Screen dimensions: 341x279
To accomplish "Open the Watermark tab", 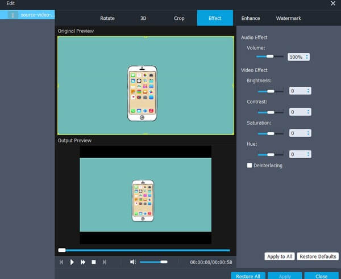I will 289,18.
